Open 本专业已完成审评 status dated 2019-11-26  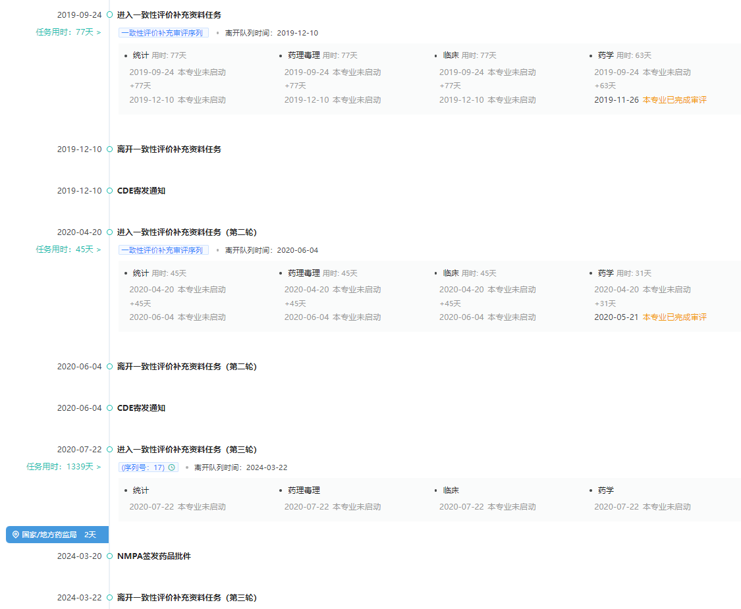[x=674, y=100]
